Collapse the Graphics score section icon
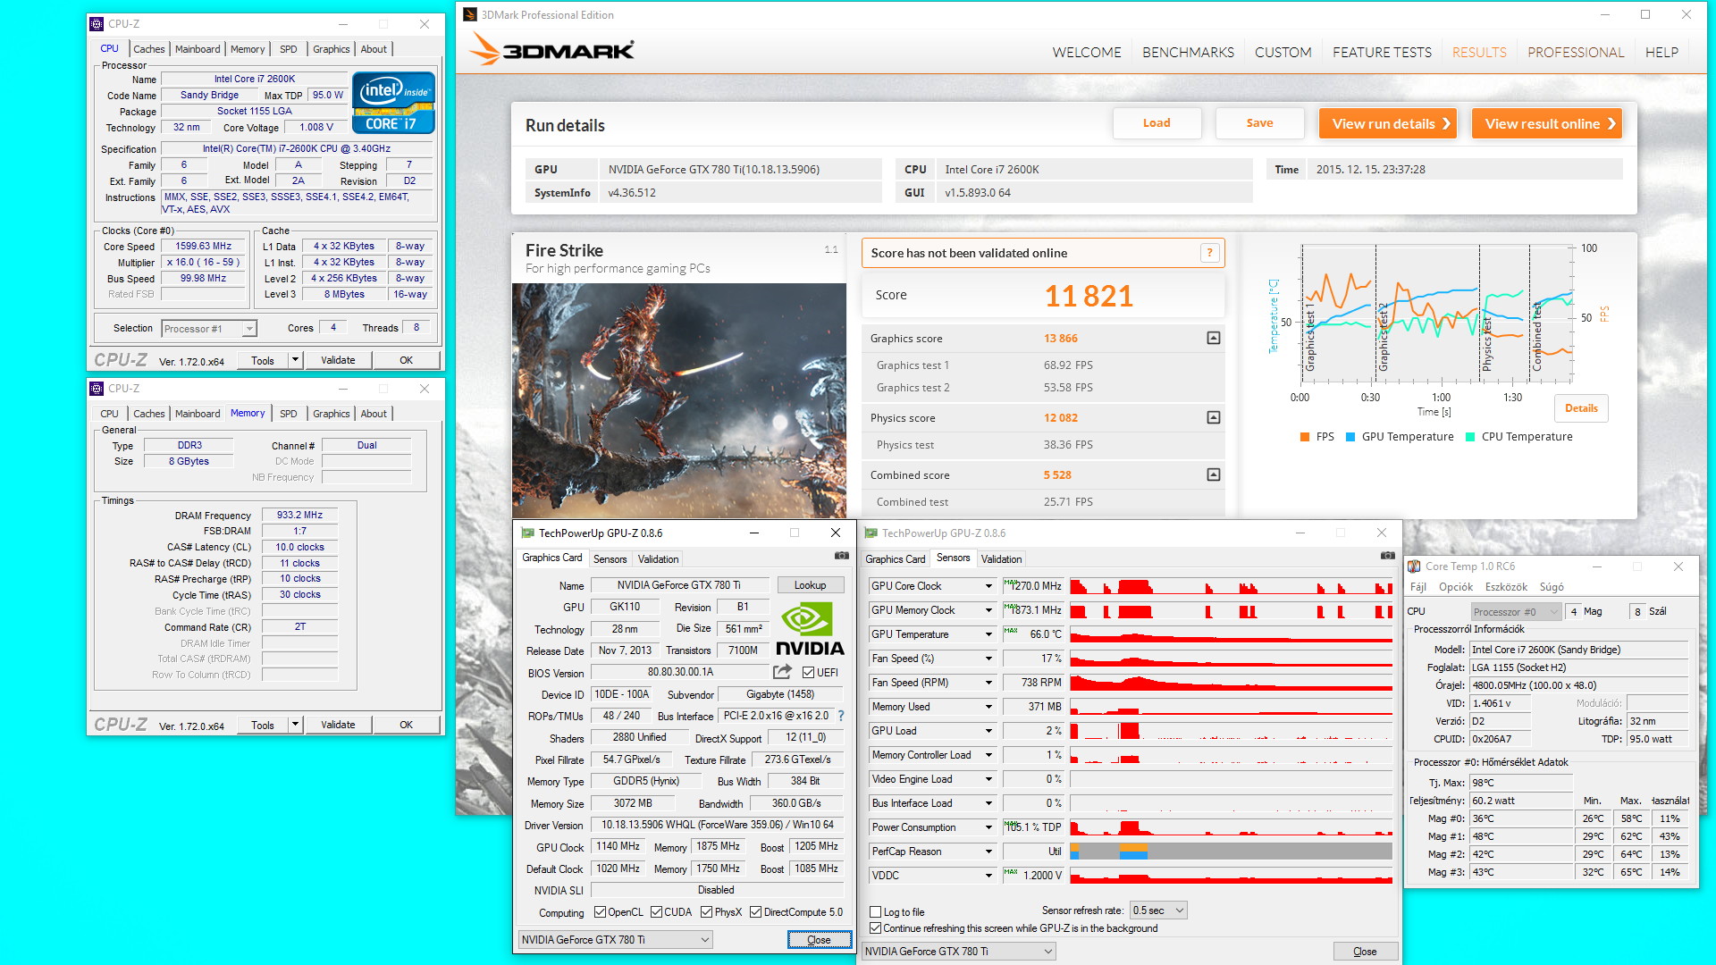The width and height of the screenshot is (1716, 965). pos(1213,339)
